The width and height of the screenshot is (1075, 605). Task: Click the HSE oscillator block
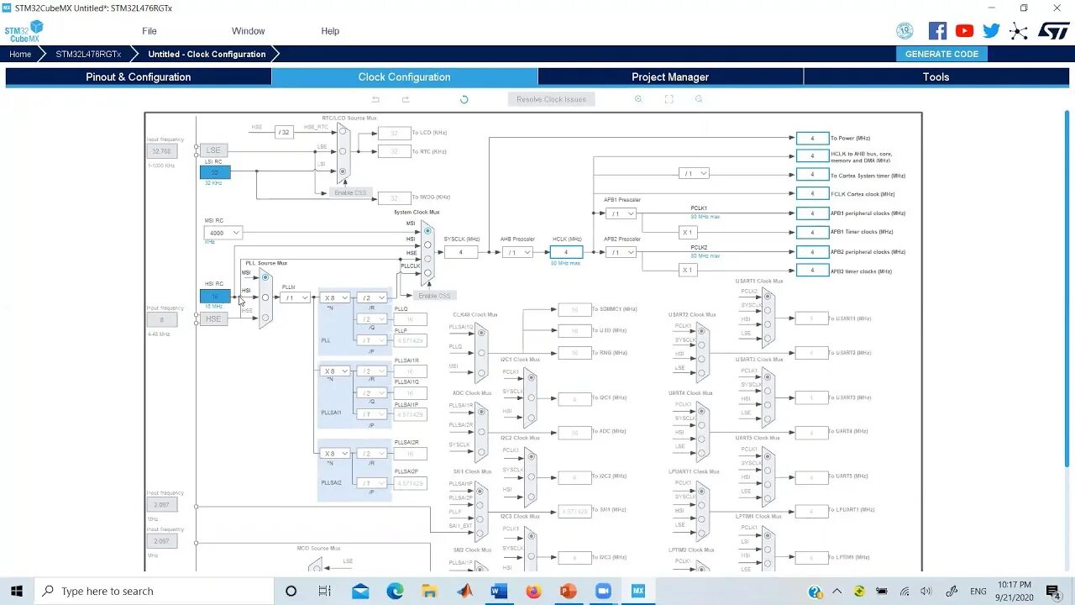tap(213, 319)
